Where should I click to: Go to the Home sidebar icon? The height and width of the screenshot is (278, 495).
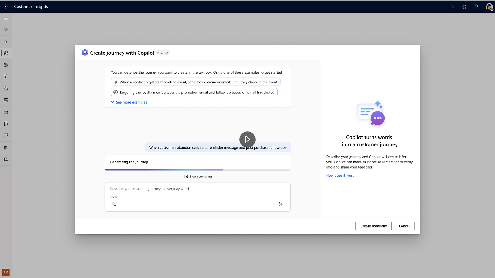(x=6, y=29)
